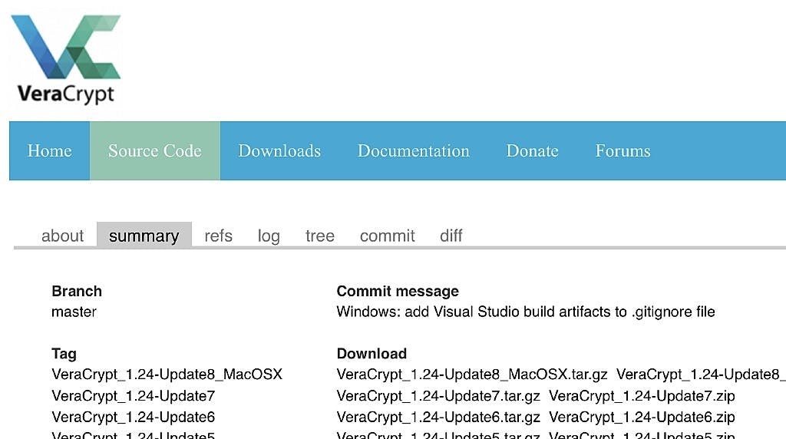Download VeraCrypt_1.24-Update7.tar.gz
This screenshot has width=786, height=439.
(438, 396)
